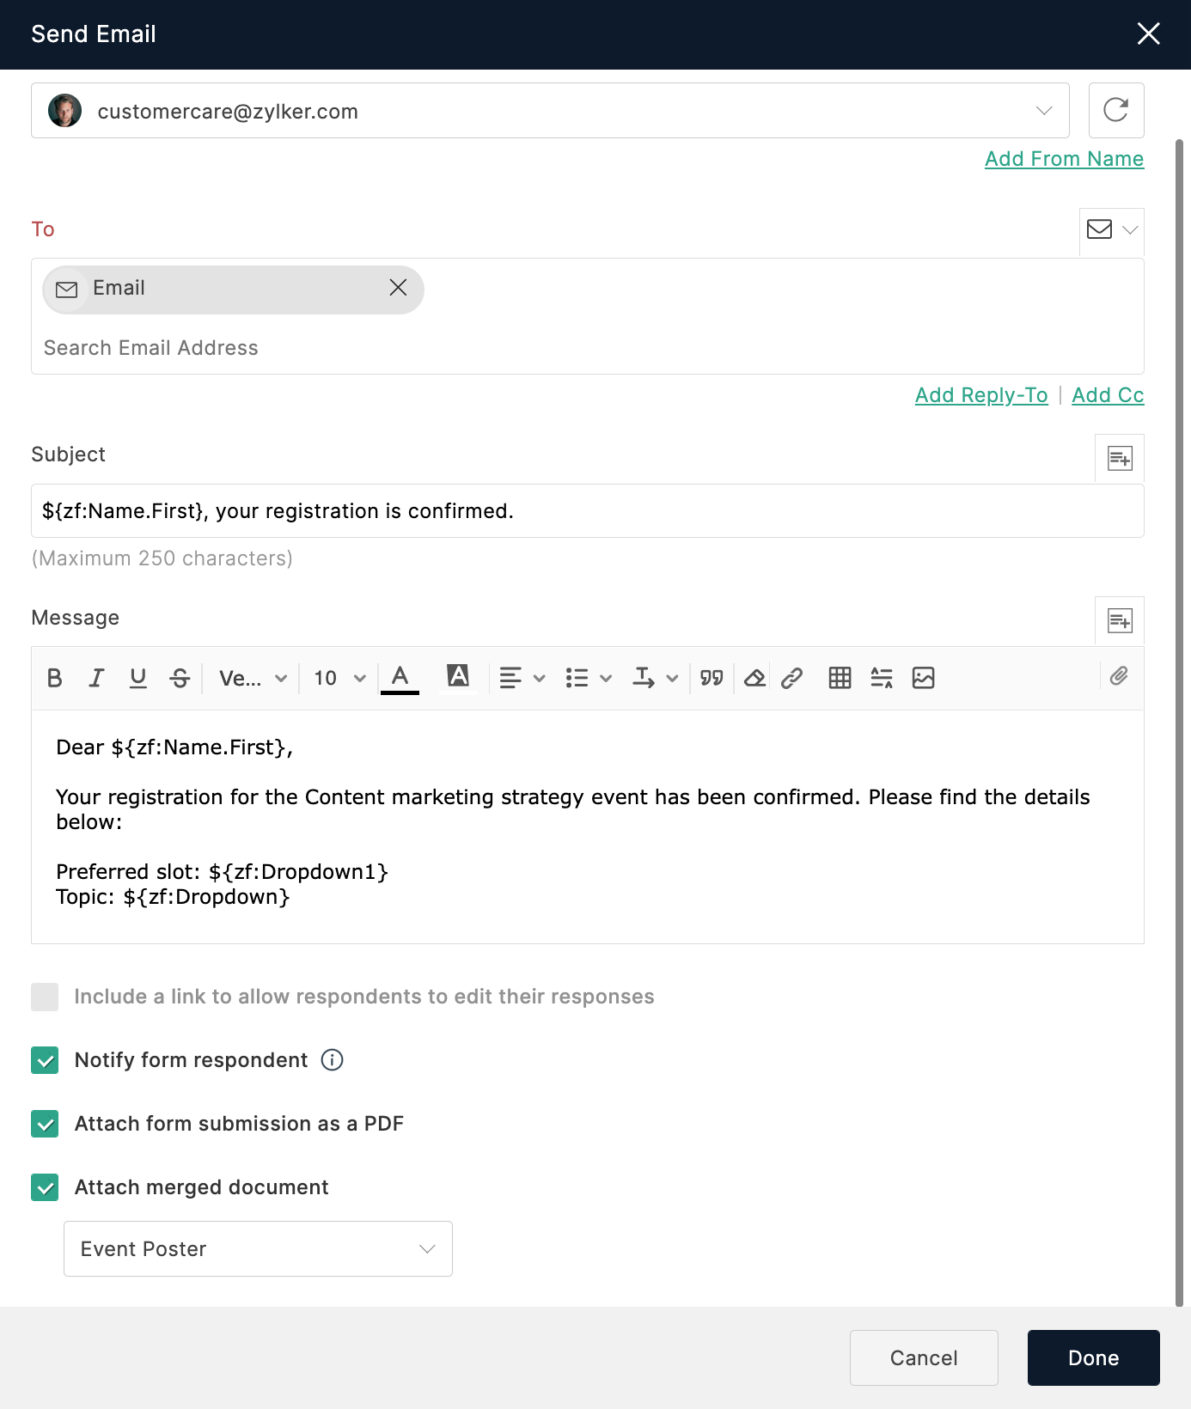1191x1409 pixels.
Task: Click the Cancel button
Action: (x=924, y=1358)
